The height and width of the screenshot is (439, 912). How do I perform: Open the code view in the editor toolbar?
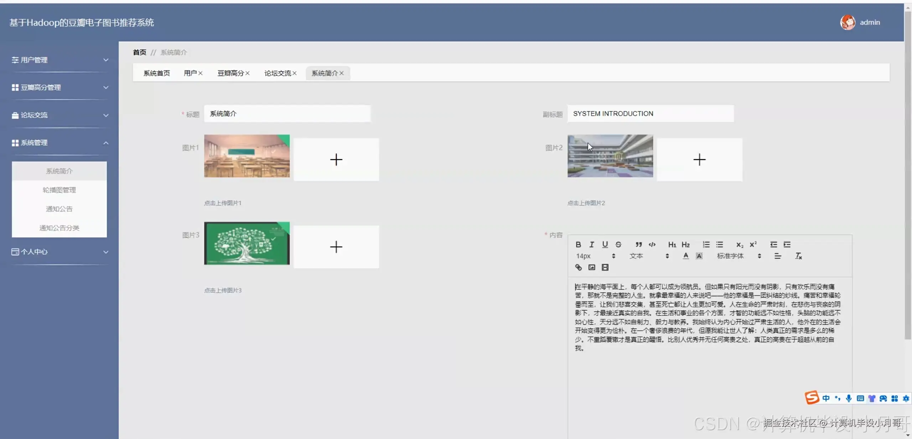click(652, 245)
